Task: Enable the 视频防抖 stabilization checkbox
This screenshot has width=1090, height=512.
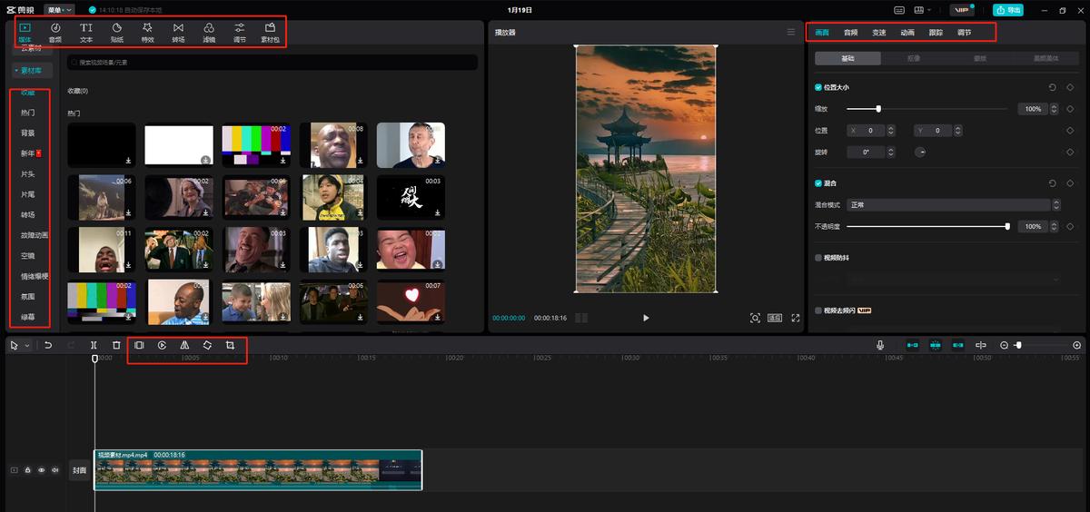Action: click(818, 258)
